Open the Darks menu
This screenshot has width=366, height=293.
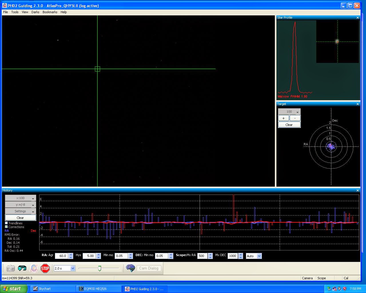[x=35, y=12]
